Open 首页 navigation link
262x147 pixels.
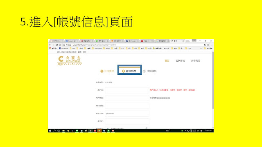click(x=167, y=61)
